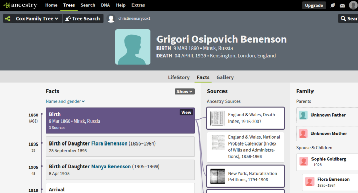Open the tree view icon beside Cox Family Tree

pos(8,19)
